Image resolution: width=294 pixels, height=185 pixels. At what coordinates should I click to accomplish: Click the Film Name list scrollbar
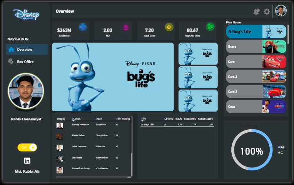288,34
